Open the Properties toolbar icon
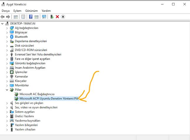This screenshot has width=190, height=140. (23, 17)
